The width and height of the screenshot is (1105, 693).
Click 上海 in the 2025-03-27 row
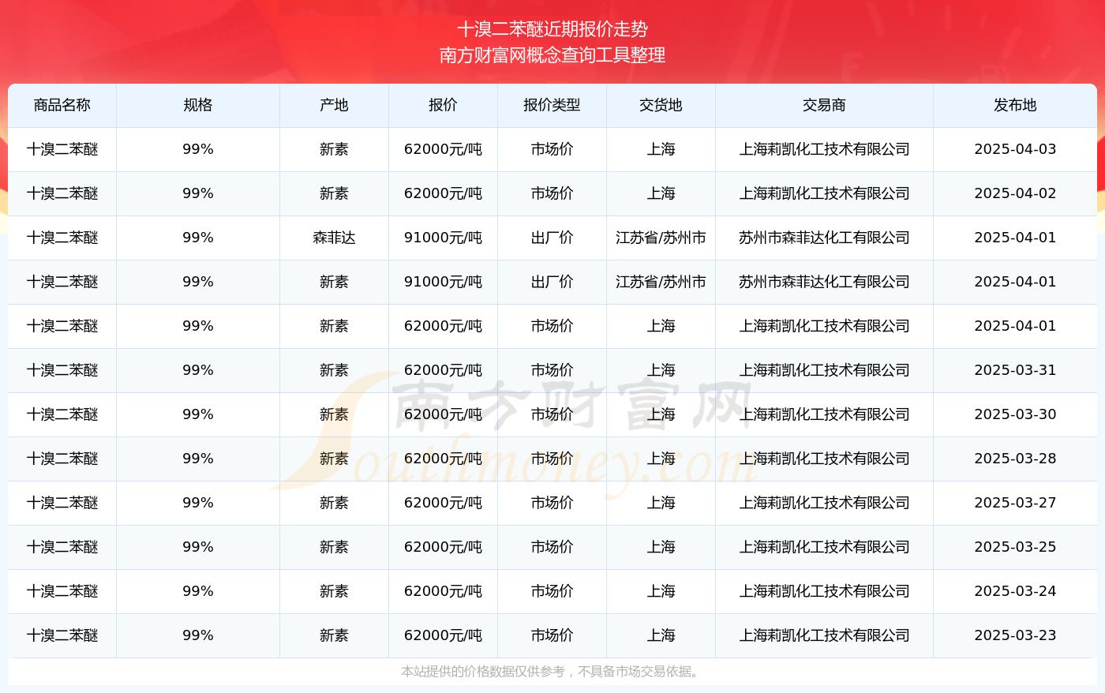(x=661, y=503)
